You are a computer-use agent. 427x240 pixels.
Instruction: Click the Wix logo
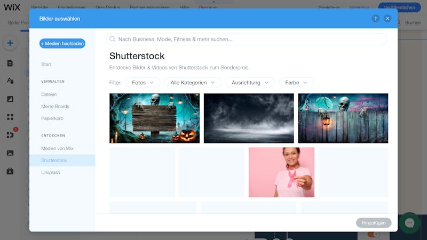click(x=12, y=7)
